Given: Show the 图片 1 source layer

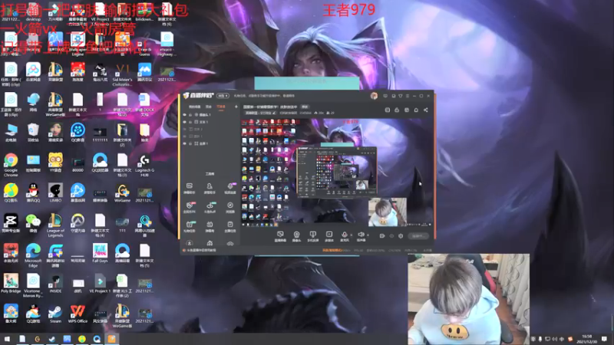Looking at the screenshot, I should tap(184, 136).
